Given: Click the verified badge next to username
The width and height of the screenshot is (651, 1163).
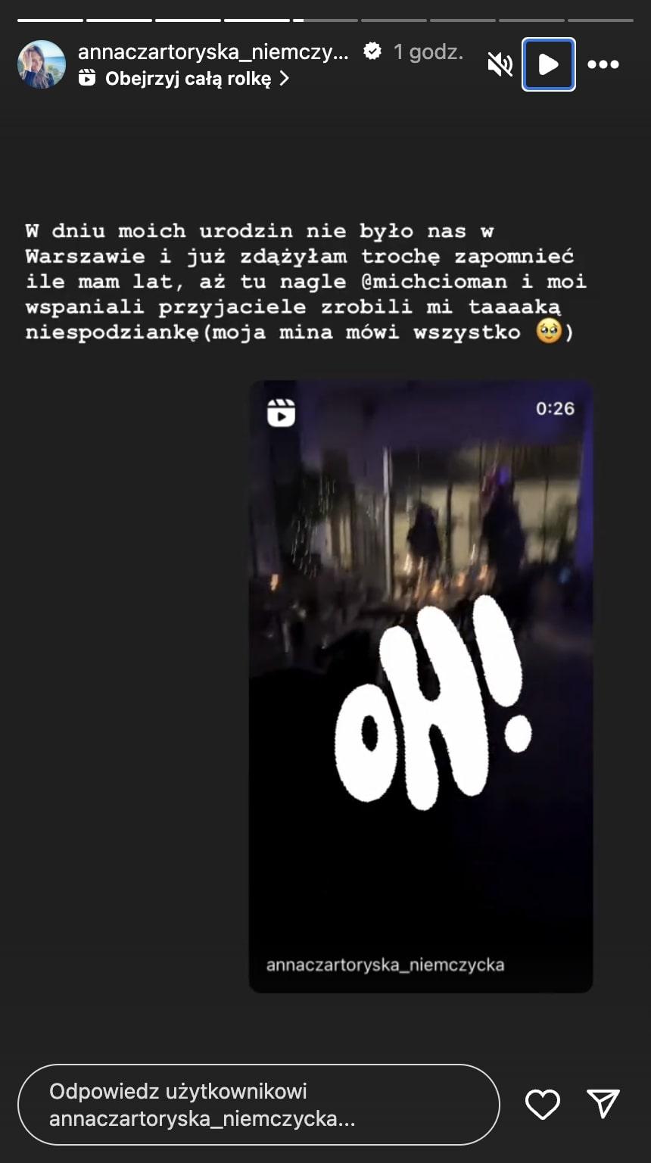Looking at the screenshot, I should click(x=372, y=51).
